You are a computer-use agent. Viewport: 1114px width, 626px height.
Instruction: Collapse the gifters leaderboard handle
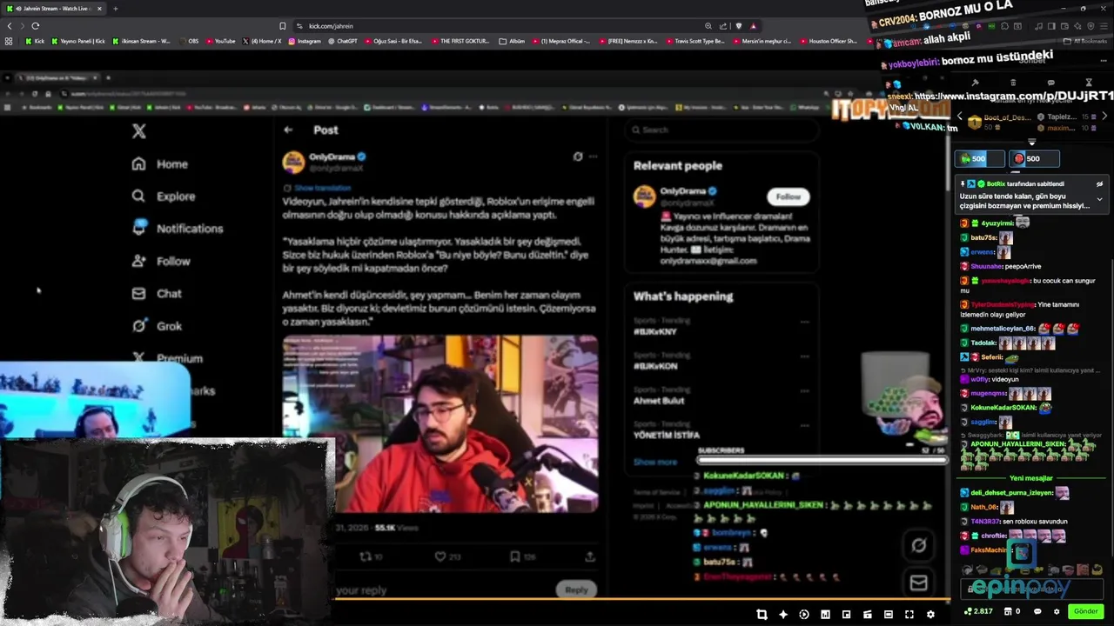click(1032, 142)
